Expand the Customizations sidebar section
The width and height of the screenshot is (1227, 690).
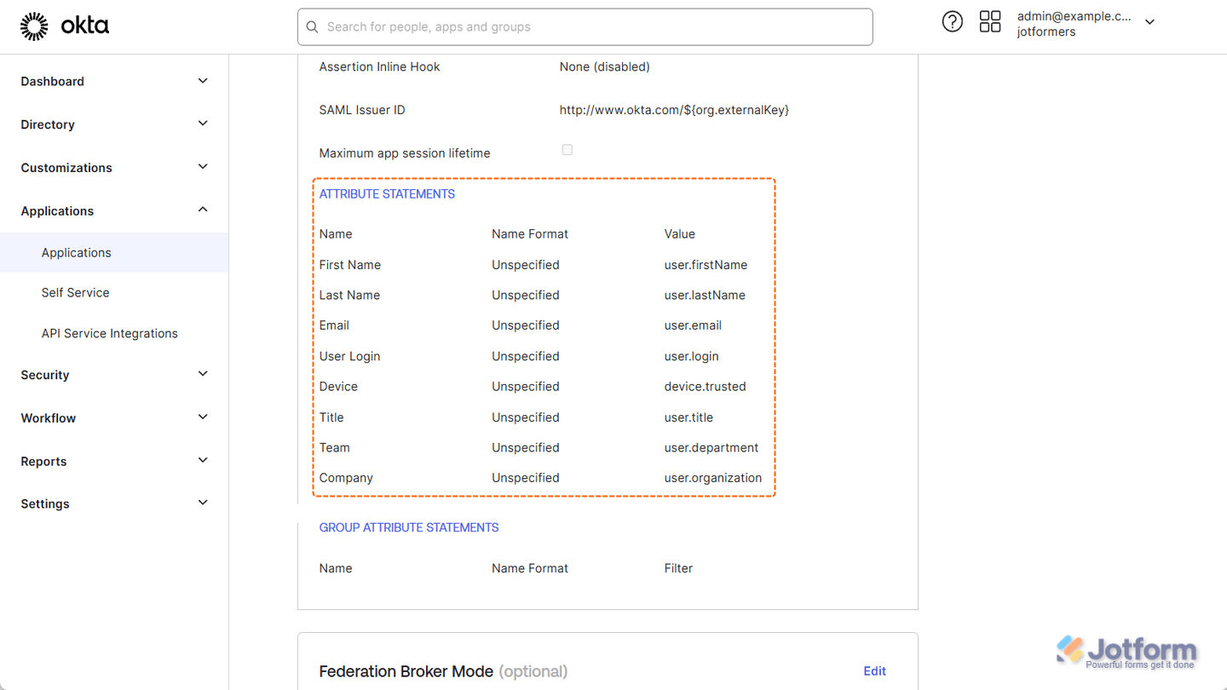tap(203, 167)
